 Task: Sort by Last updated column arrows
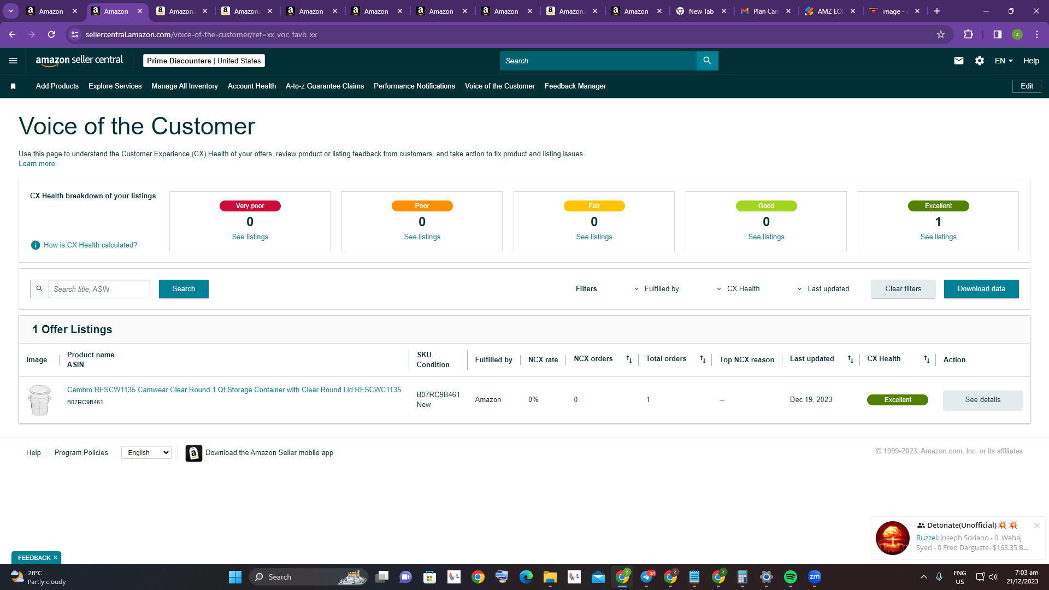click(850, 359)
